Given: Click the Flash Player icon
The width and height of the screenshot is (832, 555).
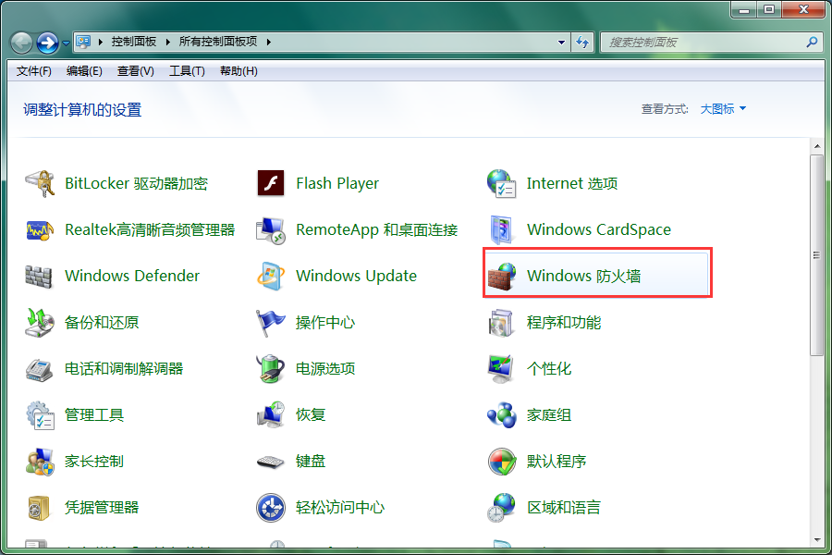Looking at the screenshot, I should click(271, 183).
